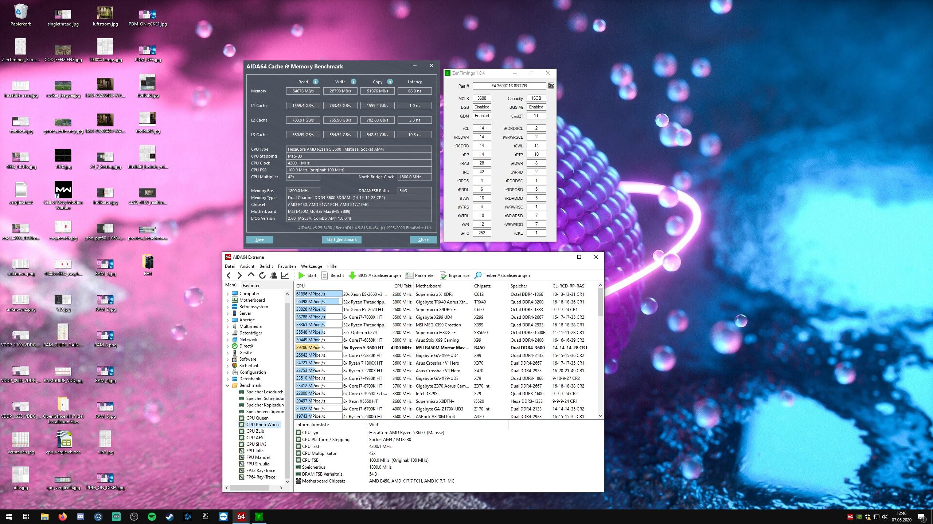
Task: Click Close button in benchmark window
Action: pos(423,239)
